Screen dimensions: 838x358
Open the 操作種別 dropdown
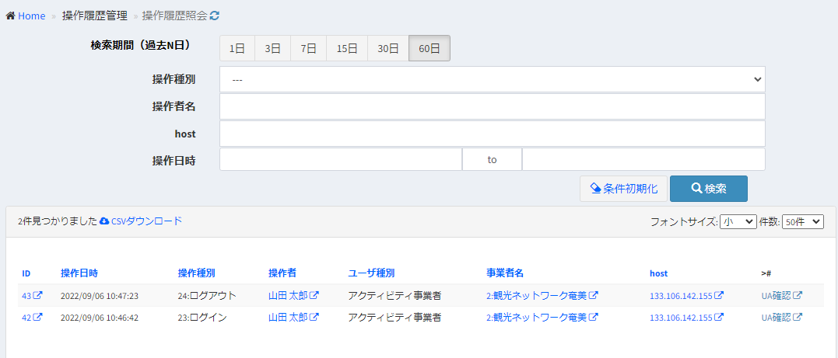[x=493, y=79]
